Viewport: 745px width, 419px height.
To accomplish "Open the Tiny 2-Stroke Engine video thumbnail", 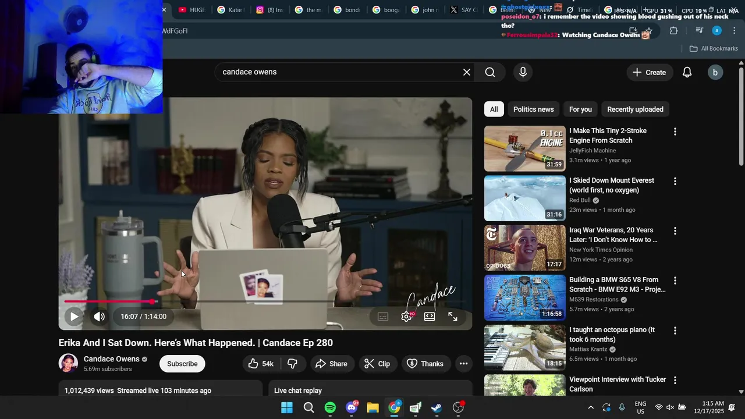I will click(x=525, y=149).
